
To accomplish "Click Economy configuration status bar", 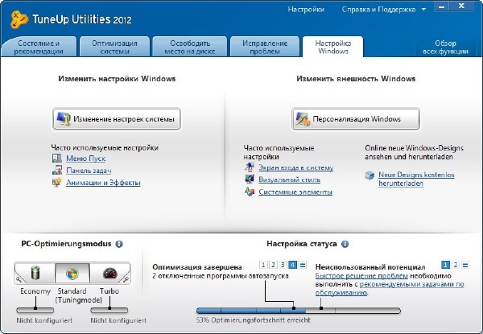I will coord(35,310).
